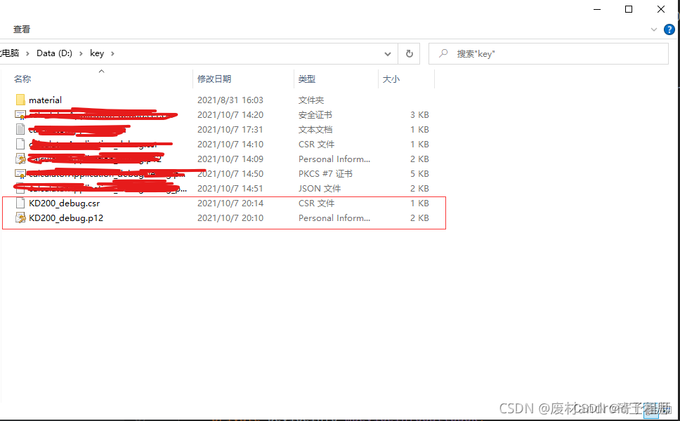Screen dimensions: 680x421
Task: Click the PKCS #7 证书 type cell
Action: (325, 174)
